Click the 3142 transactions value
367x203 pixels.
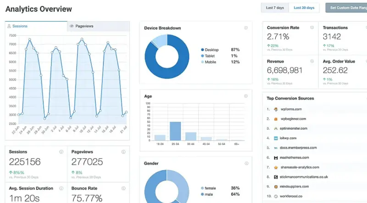point(332,37)
